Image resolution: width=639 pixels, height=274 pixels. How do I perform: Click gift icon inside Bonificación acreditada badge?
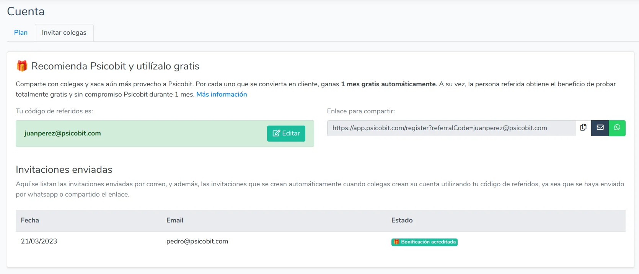(x=396, y=242)
